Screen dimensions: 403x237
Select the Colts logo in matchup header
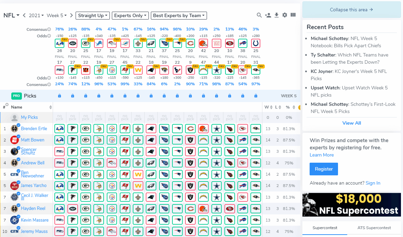click(256, 43)
